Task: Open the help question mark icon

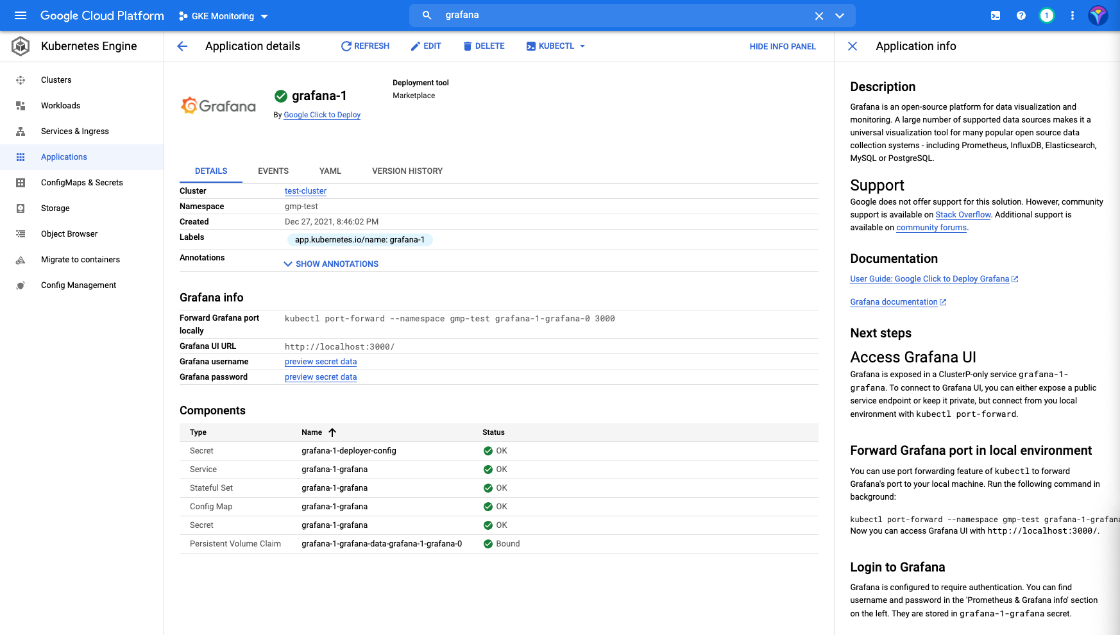Action: click(x=1021, y=15)
